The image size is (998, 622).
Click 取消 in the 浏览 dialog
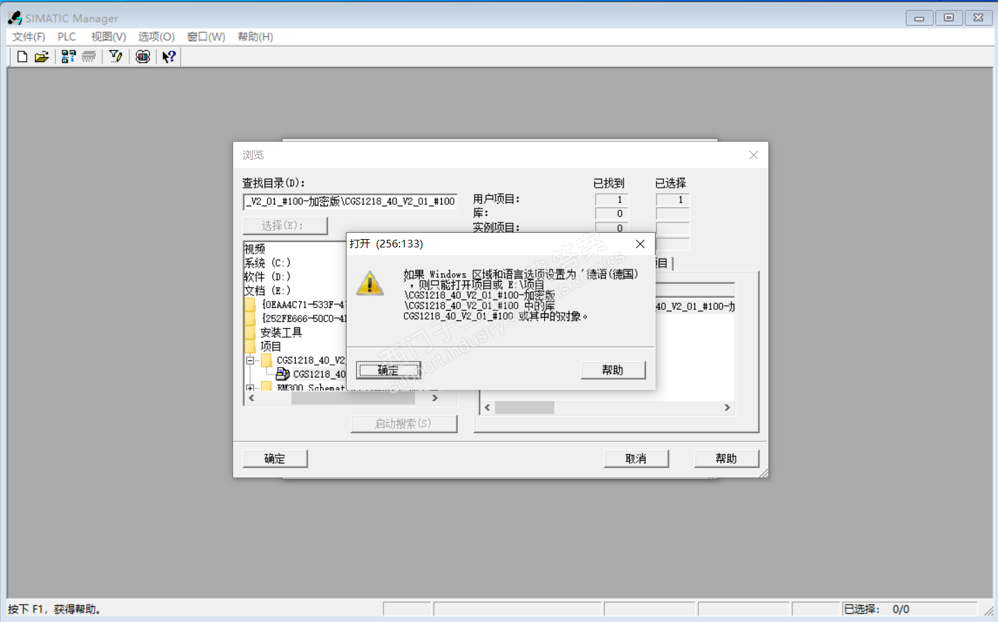[636, 459]
